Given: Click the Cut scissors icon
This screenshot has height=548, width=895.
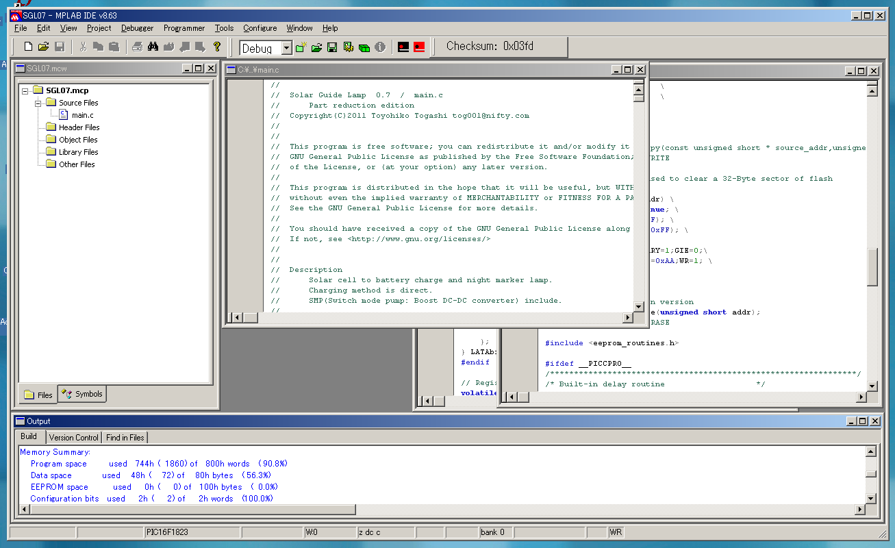Looking at the screenshot, I should [x=83, y=47].
